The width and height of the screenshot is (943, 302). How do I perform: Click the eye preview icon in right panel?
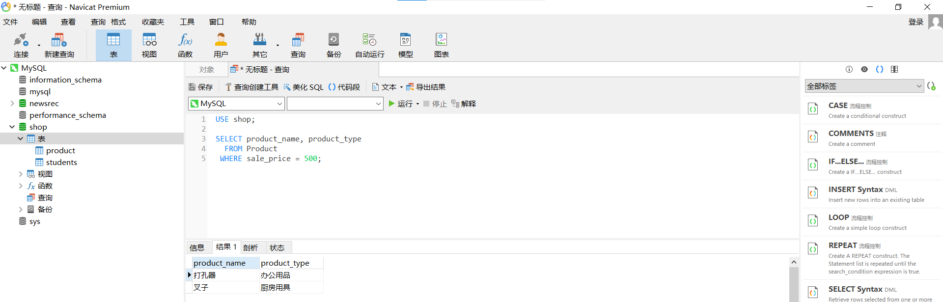pyautogui.click(x=864, y=69)
